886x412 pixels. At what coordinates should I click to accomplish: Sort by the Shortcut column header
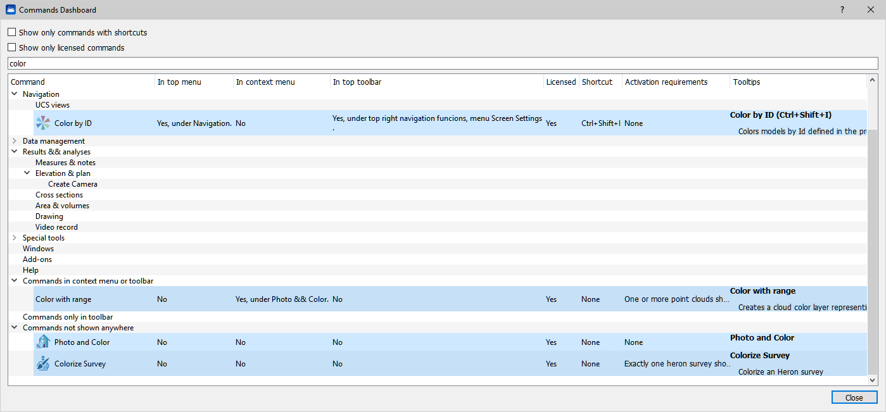pos(597,82)
